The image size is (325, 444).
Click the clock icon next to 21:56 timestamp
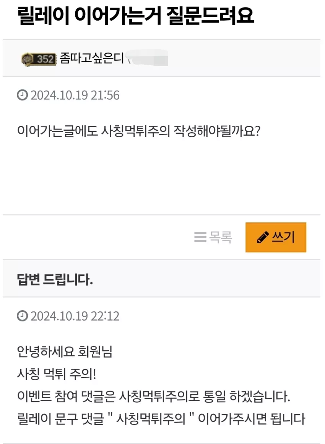[23, 95]
